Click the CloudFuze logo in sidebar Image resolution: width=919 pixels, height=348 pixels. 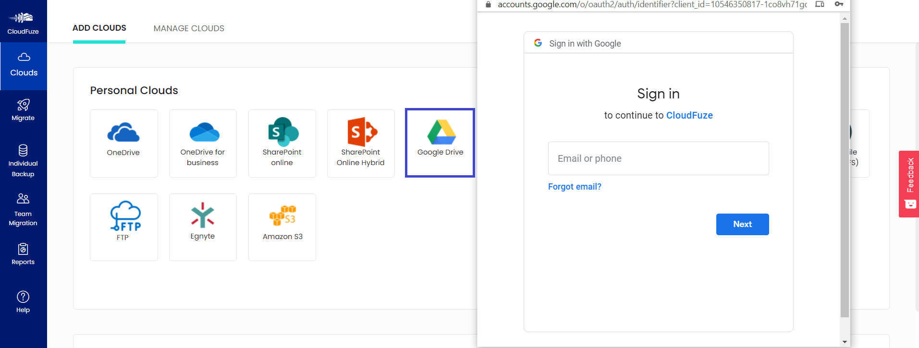23,23
